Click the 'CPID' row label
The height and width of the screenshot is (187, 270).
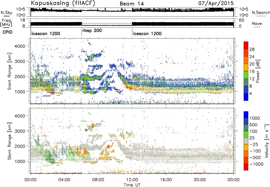coord(7,32)
